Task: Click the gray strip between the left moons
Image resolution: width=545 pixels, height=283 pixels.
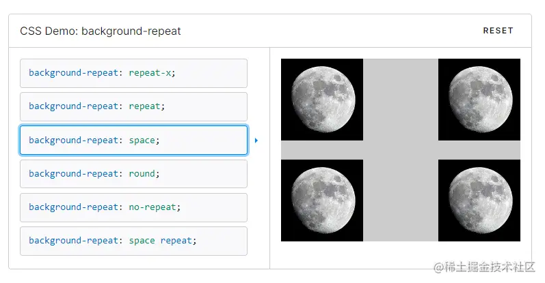Action: 322,150
